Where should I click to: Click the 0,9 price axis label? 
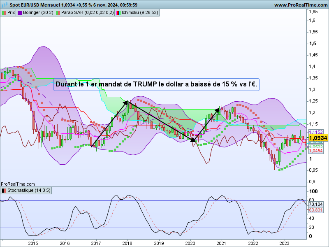[312, 182]
